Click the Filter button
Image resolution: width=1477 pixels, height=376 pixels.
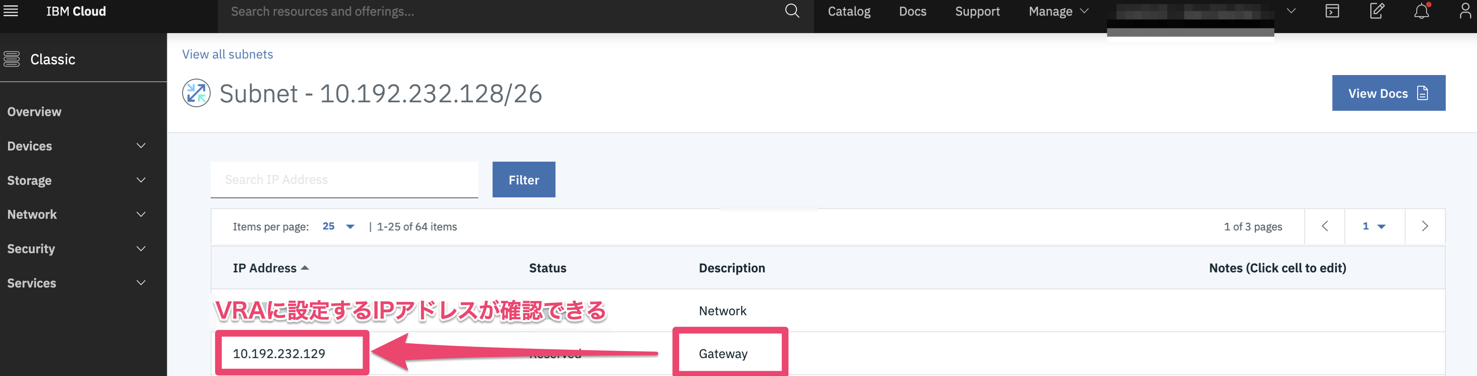click(523, 180)
